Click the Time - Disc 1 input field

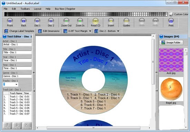point(17,68)
